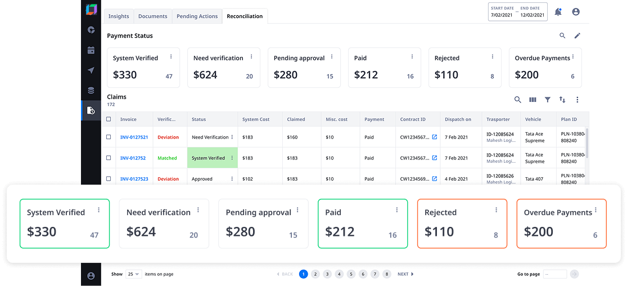
Task: Open invoice INV-0127521
Action: point(134,137)
